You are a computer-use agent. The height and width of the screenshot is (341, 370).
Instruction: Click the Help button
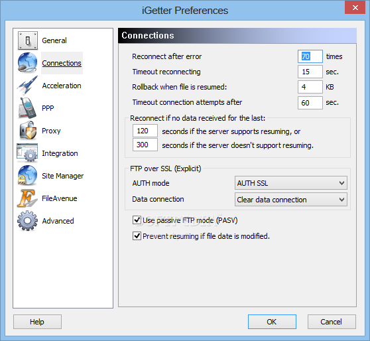[37, 322]
